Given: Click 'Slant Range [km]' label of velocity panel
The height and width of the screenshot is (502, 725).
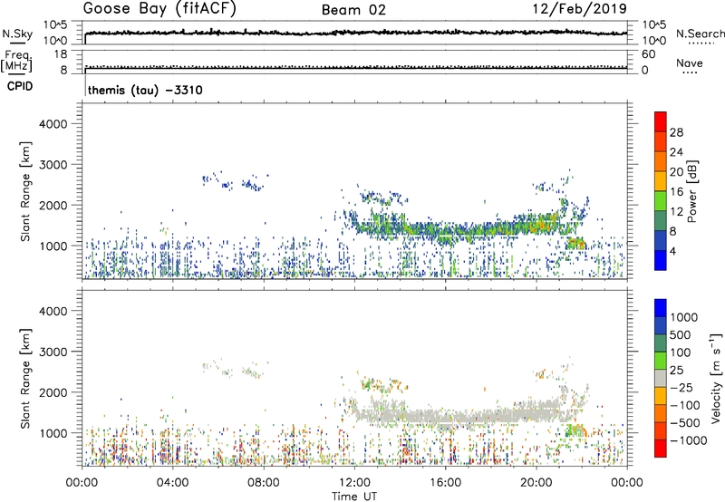Looking at the screenshot, I should (25, 378).
